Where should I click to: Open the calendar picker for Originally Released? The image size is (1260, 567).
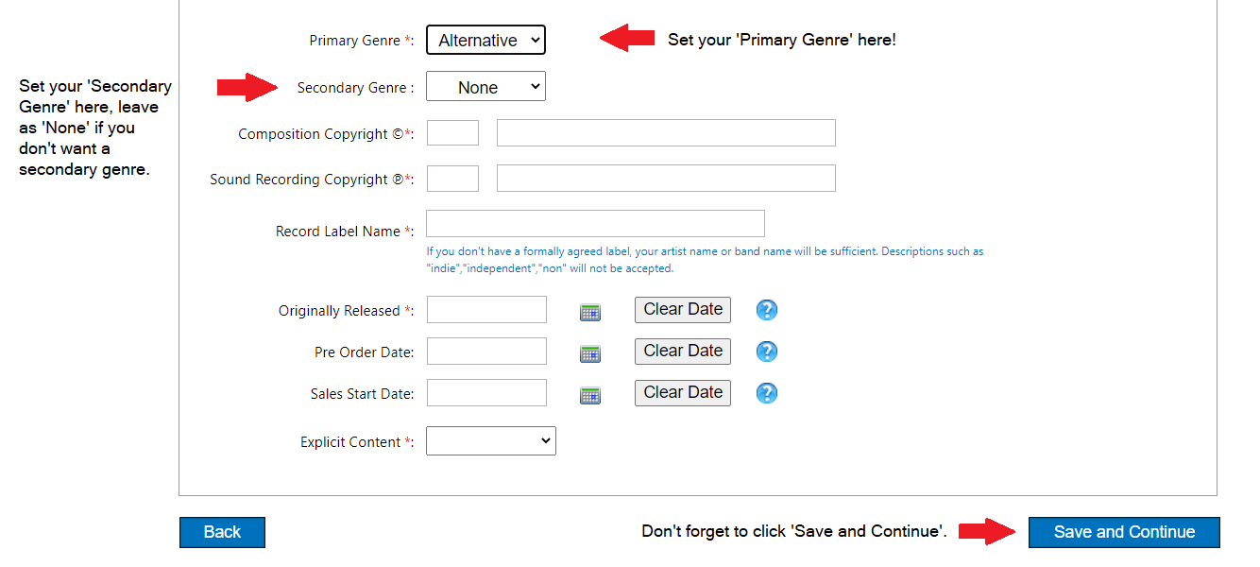click(589, 311)
